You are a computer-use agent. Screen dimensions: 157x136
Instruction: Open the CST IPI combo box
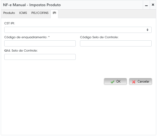pos(78,30)
